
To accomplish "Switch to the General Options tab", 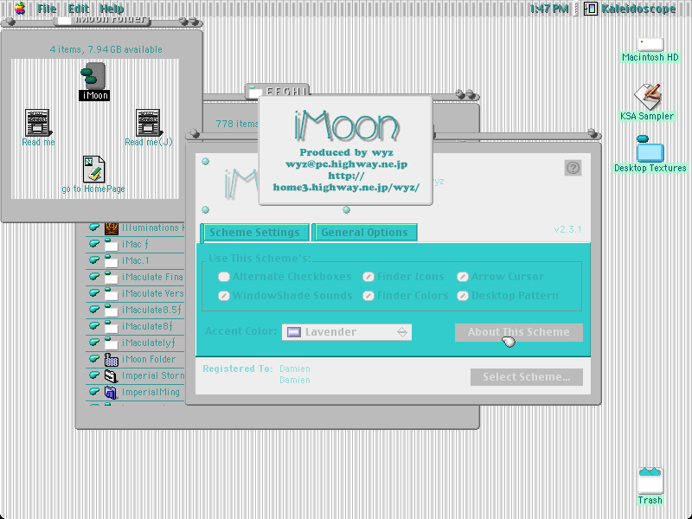I will click(364, 233).
